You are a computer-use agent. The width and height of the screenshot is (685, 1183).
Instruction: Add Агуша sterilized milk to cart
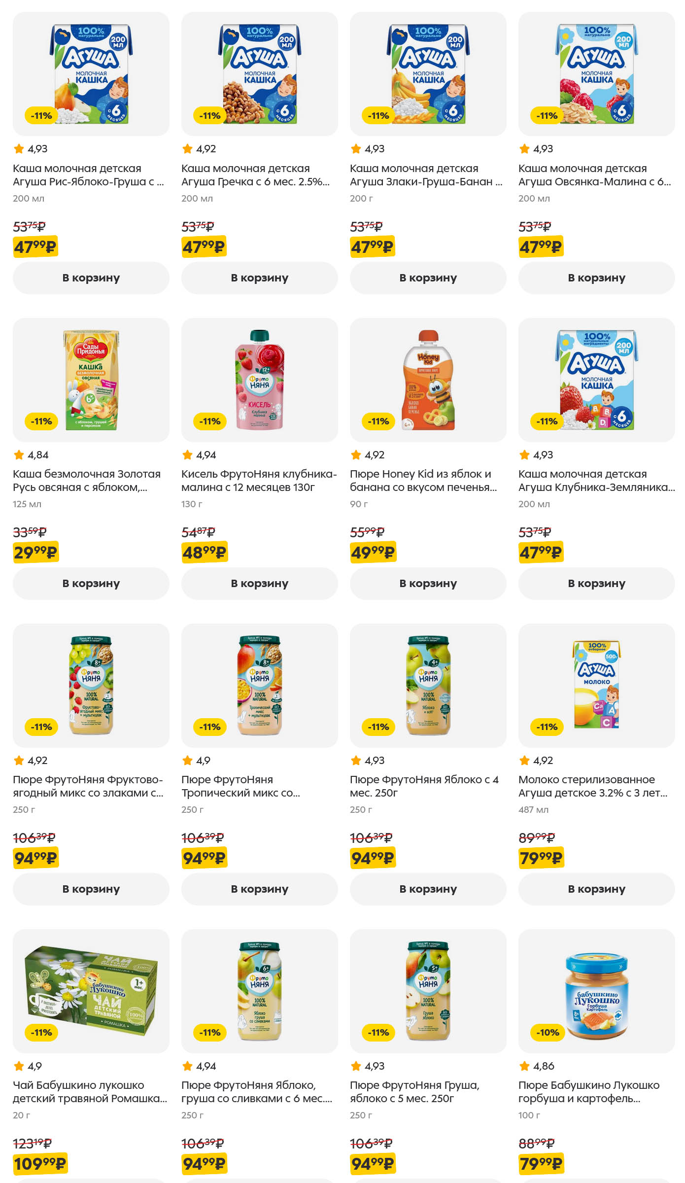pos(597,889)
